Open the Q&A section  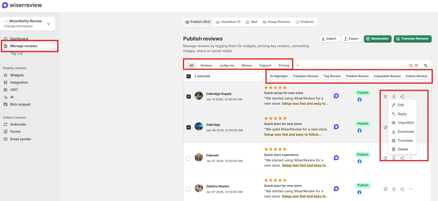click(x=252, y=22)
